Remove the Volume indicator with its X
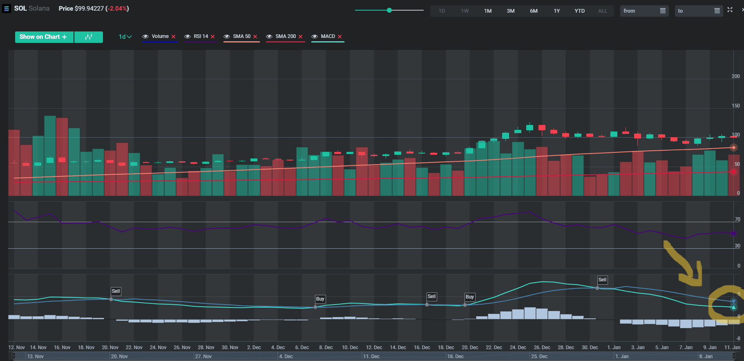Image resolution: width=744 pixels, height=361 pixels. pos(174,37)
